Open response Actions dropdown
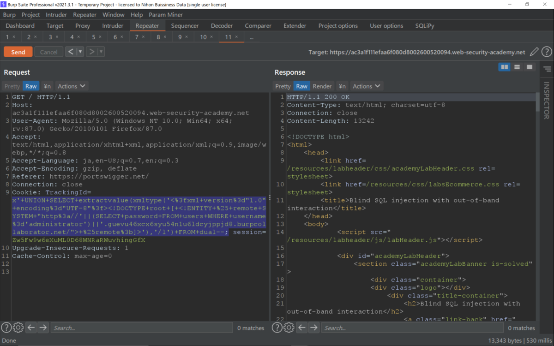The width and height of the screenshot is (554, 346). coord(367,86)
